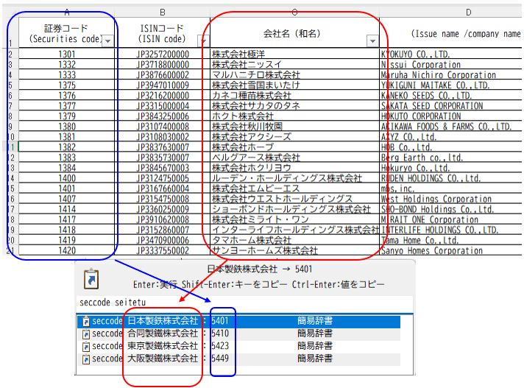Click cell with securities code 1301
Viewport: 524px width, 388px height.
[x=67, y=54]
